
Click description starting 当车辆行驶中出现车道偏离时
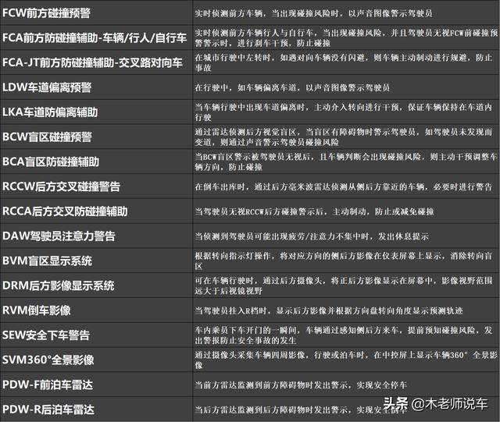pyautogui.click(x=344, y=112)
